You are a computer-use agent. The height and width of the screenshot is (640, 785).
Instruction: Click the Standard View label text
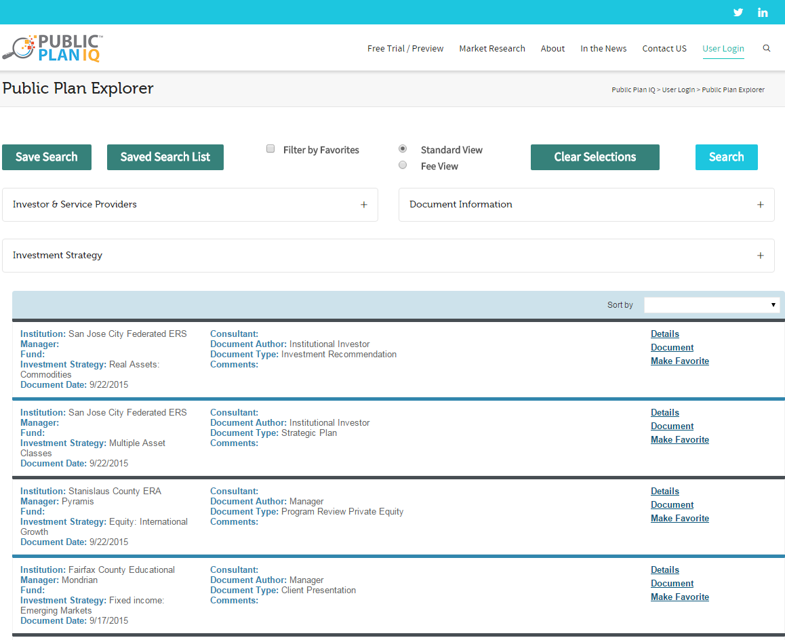click(x=451, y=151)
